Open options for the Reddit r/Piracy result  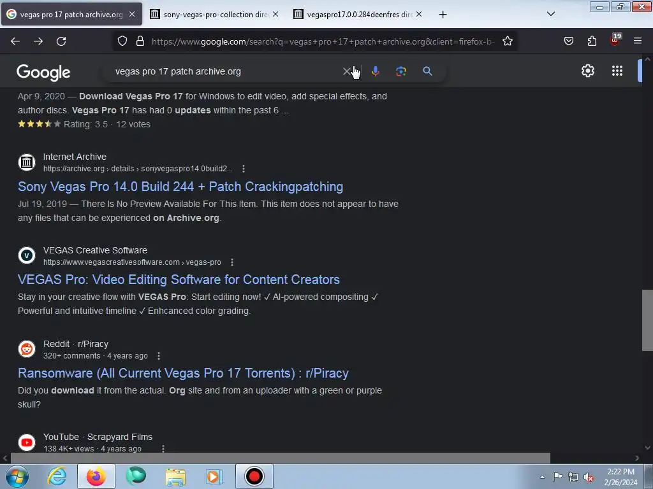point(159,356)
